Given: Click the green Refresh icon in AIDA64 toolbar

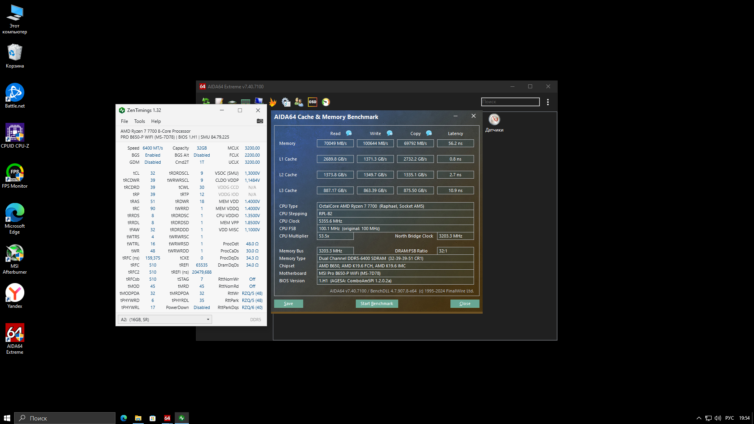Looking at the screenshot, I should [x=206, y=102].
